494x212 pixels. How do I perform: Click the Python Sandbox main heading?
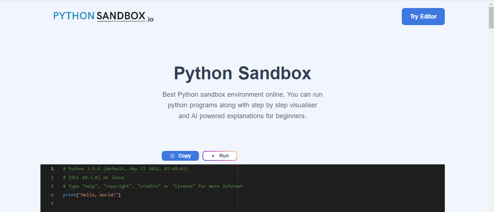tap(242, 73)
